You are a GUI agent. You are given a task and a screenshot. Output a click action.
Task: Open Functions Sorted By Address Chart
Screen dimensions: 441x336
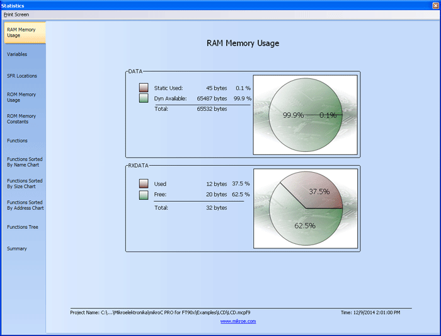coord(25,205)
